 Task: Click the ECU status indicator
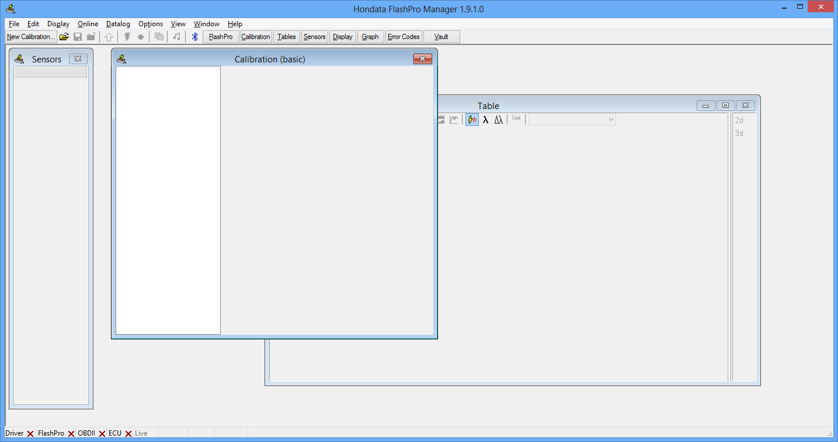(x=120, y=433)
